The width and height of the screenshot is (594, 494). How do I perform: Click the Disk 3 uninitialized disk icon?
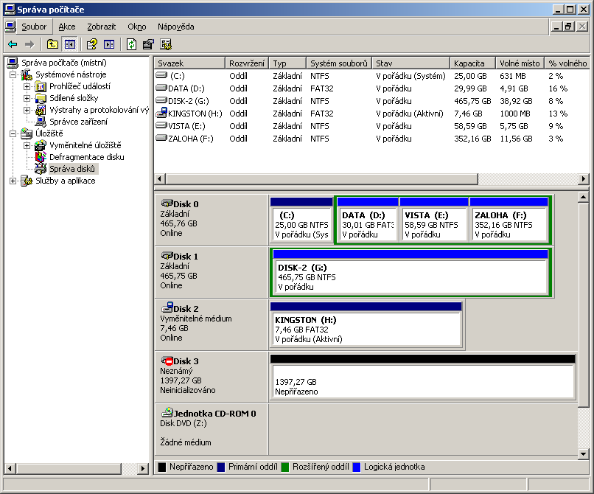tap(167, 361)
